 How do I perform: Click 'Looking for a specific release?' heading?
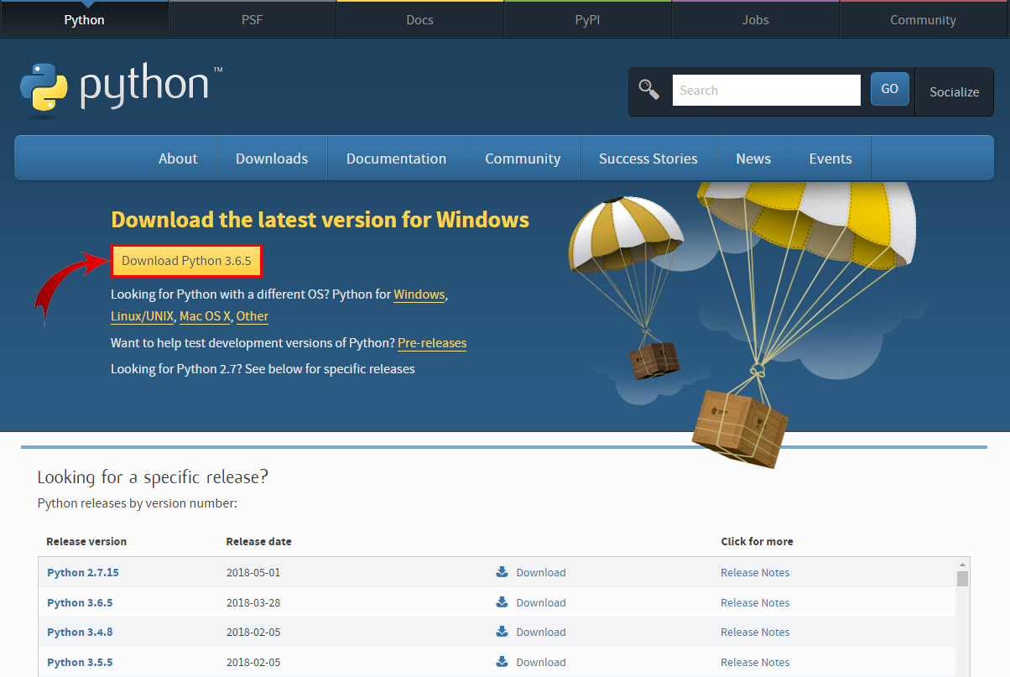click(x=153, y=477)
